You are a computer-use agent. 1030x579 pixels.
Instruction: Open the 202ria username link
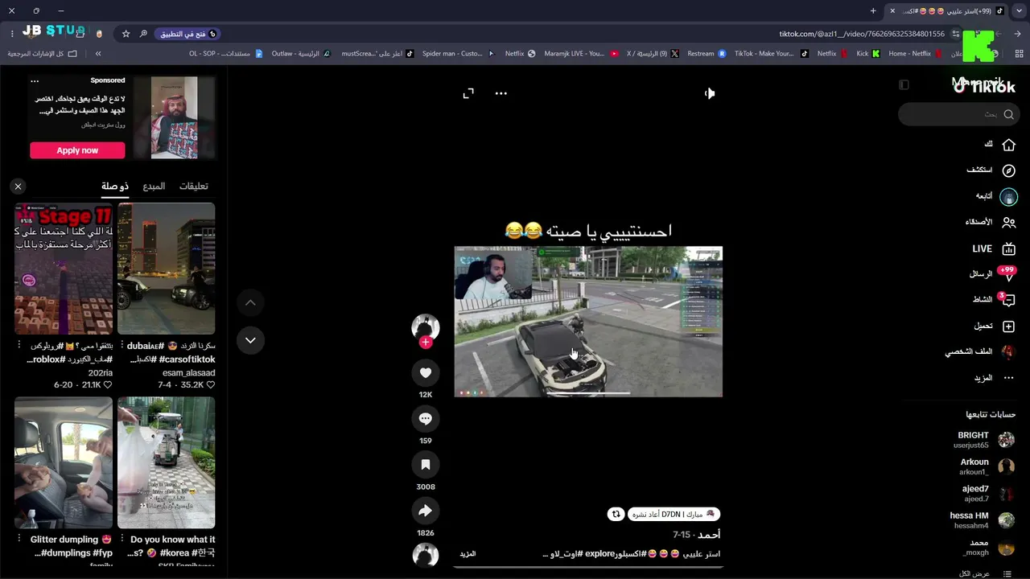point(100,373)
